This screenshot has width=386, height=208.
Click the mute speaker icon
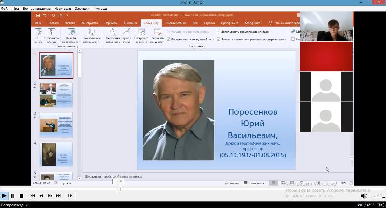pyautogui.click(x=364, y=196)
